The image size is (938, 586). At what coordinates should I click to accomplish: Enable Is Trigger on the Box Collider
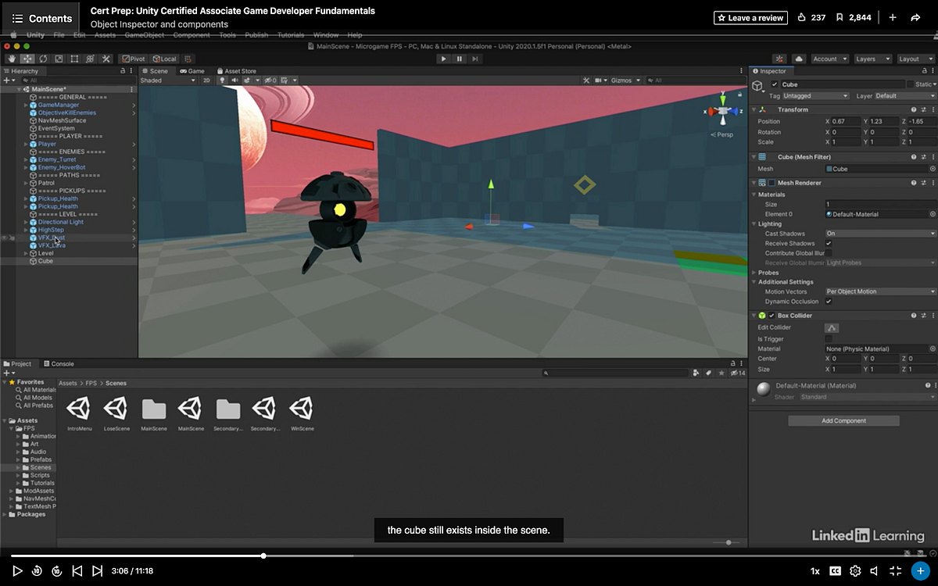click(x=829, y=338)
